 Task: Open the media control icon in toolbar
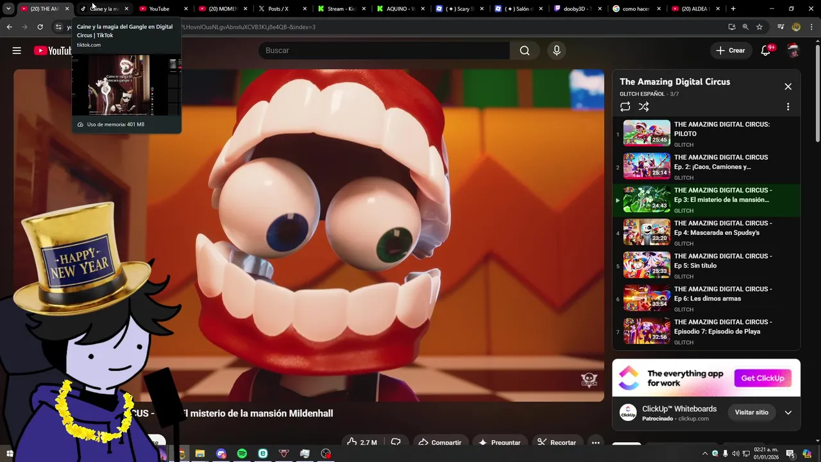tap(781, 27)
